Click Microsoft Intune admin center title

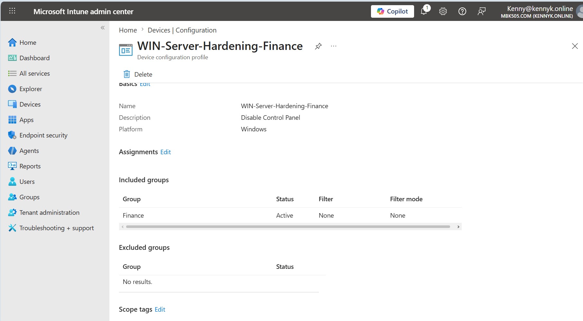point(83,12)
